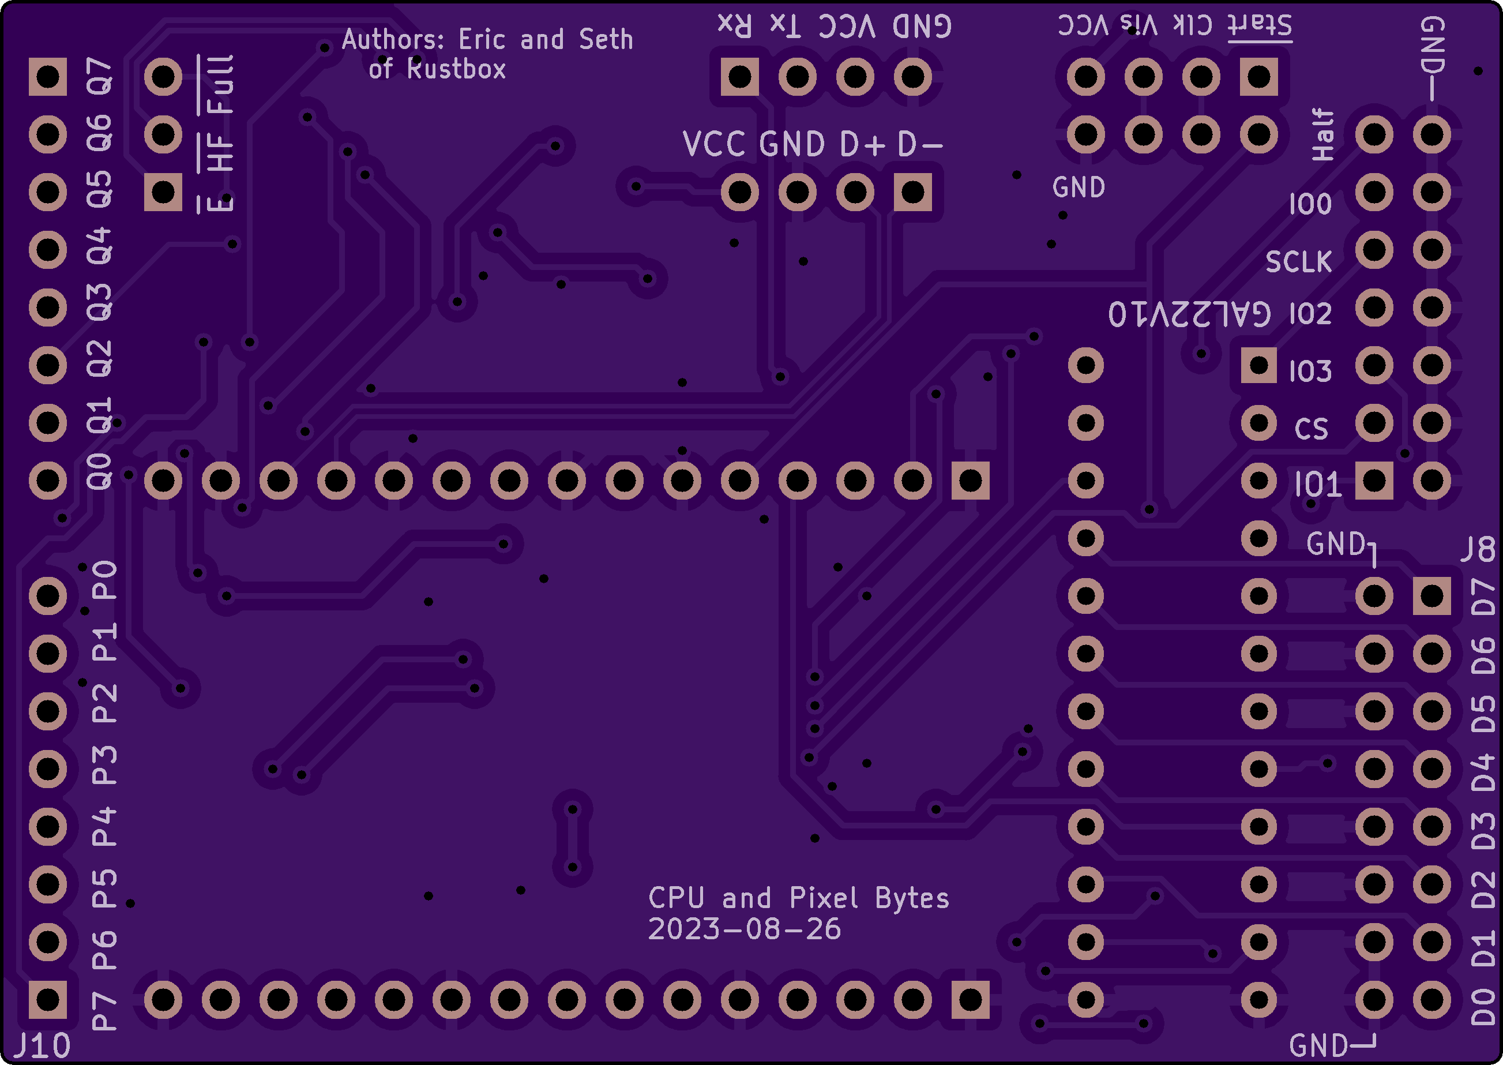Click the 'of Rustbox' text line

(x=437, y=69)
